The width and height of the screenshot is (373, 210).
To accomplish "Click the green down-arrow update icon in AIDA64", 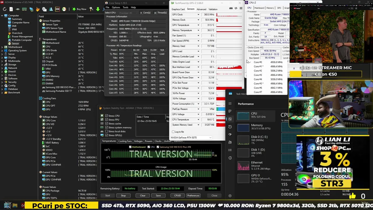I will (98, 9).
